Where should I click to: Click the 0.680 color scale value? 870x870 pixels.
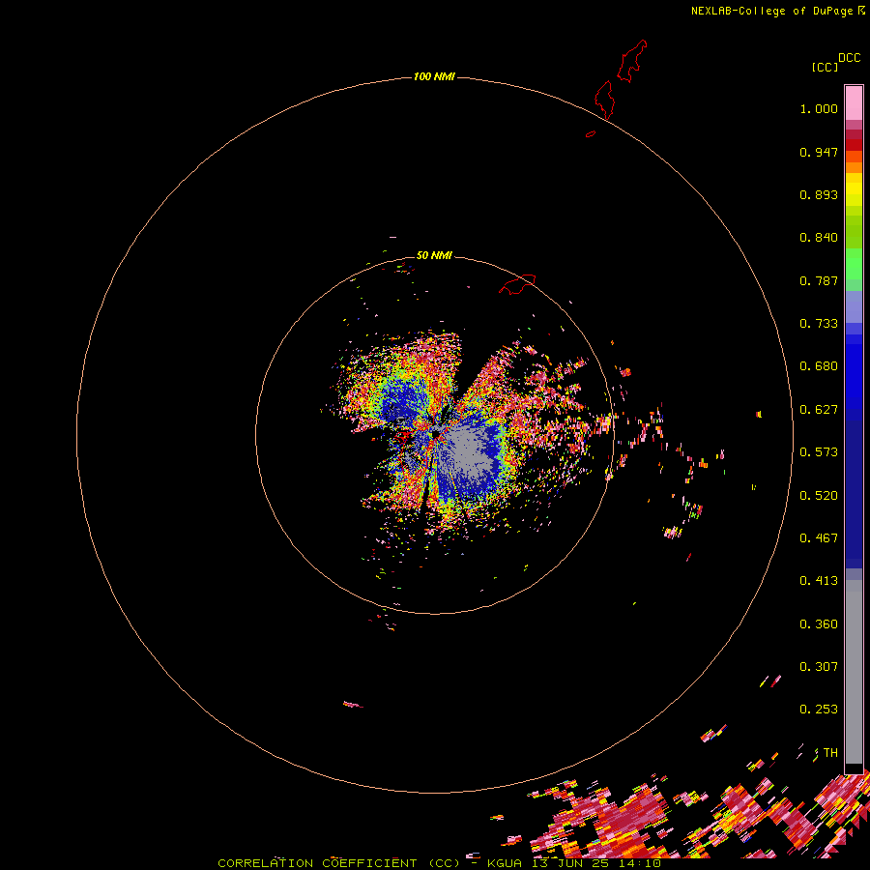819,366
